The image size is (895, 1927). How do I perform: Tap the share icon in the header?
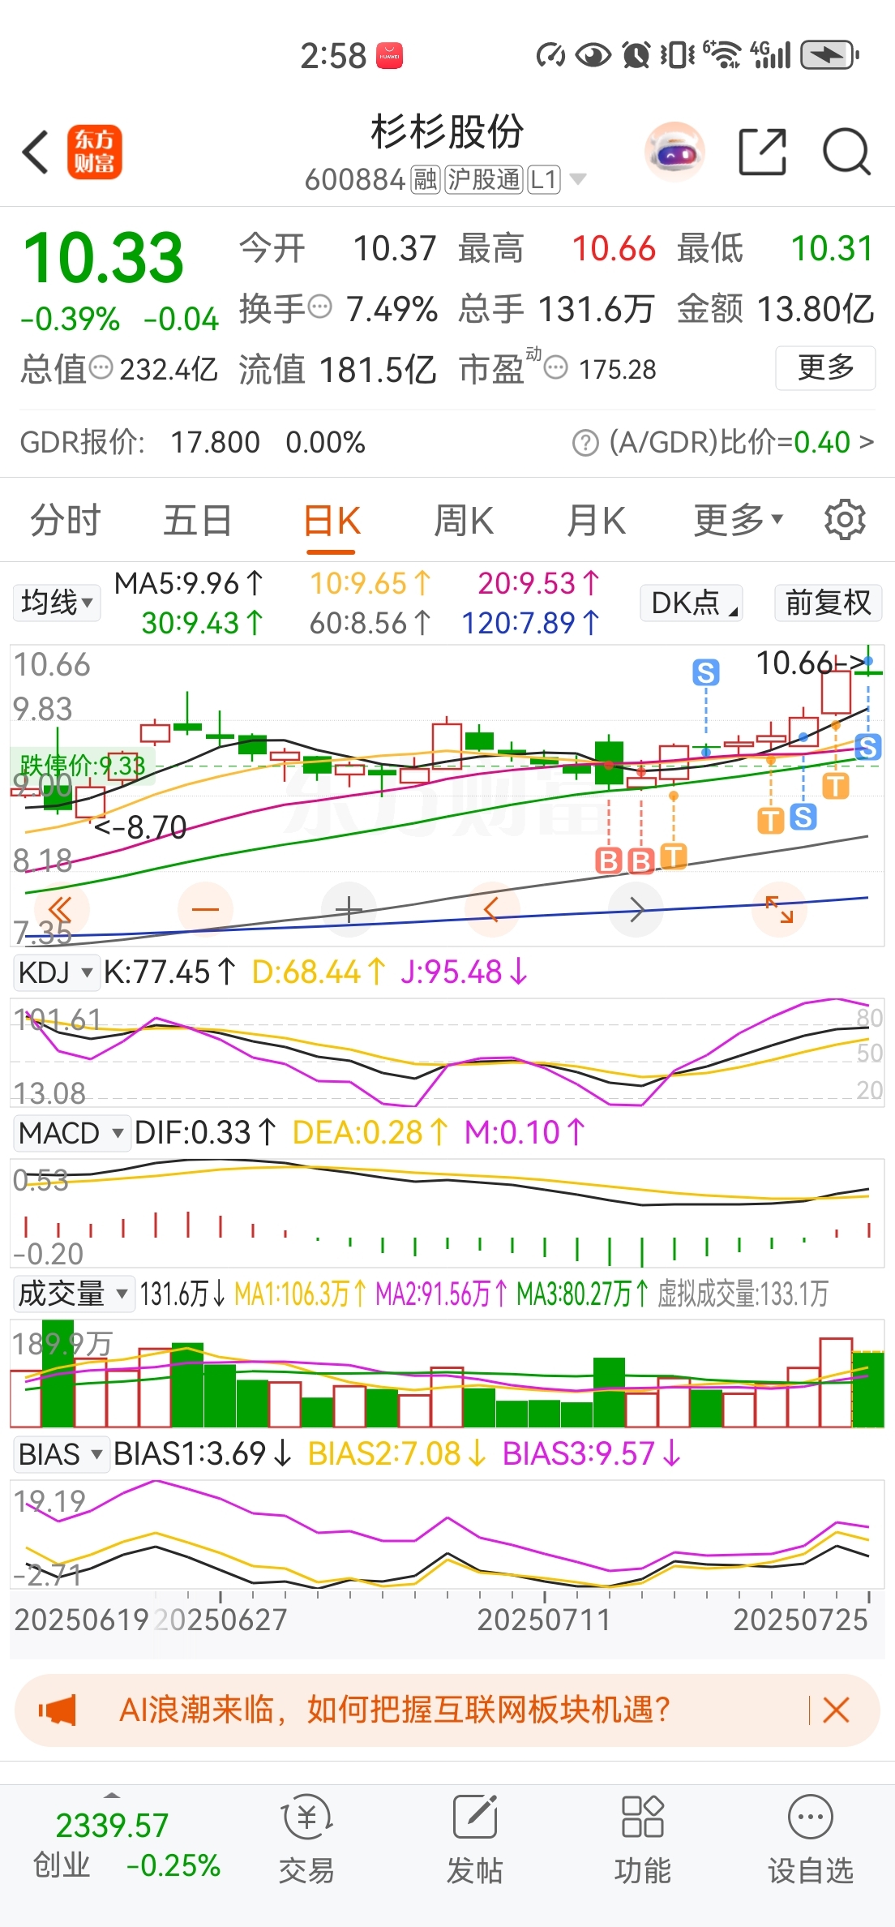763,152
